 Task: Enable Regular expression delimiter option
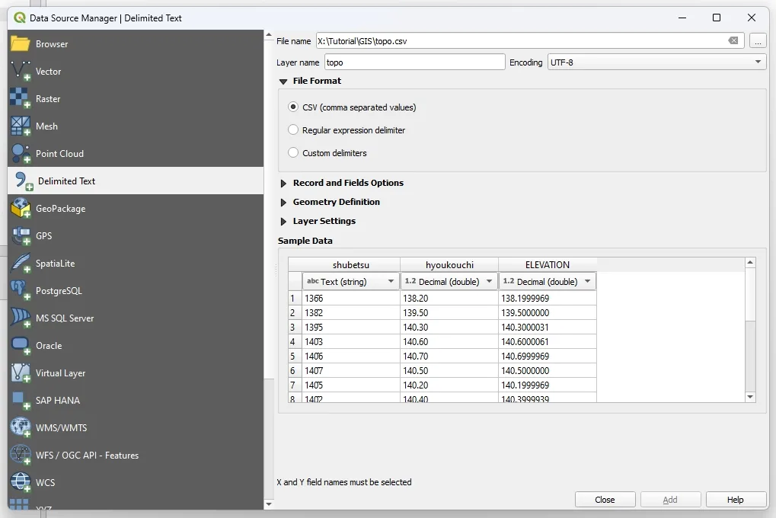tap(293, 130)
